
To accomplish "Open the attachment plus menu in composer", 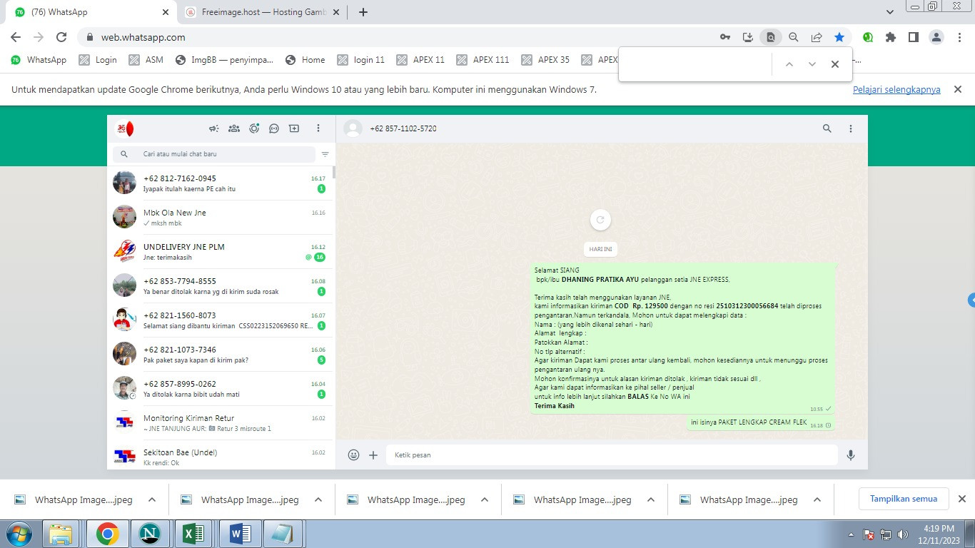I will [x=373, y=455].
